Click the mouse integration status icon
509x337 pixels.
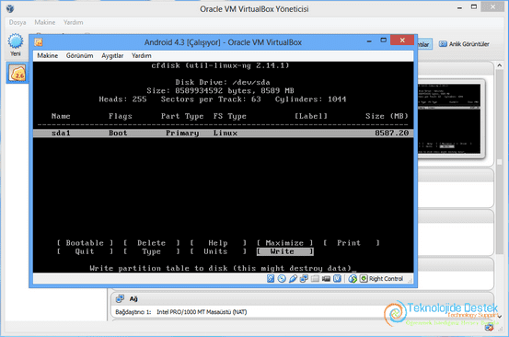click(353, 279)
